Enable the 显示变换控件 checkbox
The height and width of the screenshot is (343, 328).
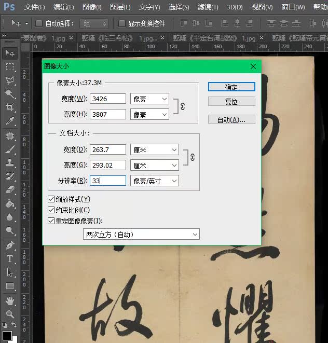(121, 23)
